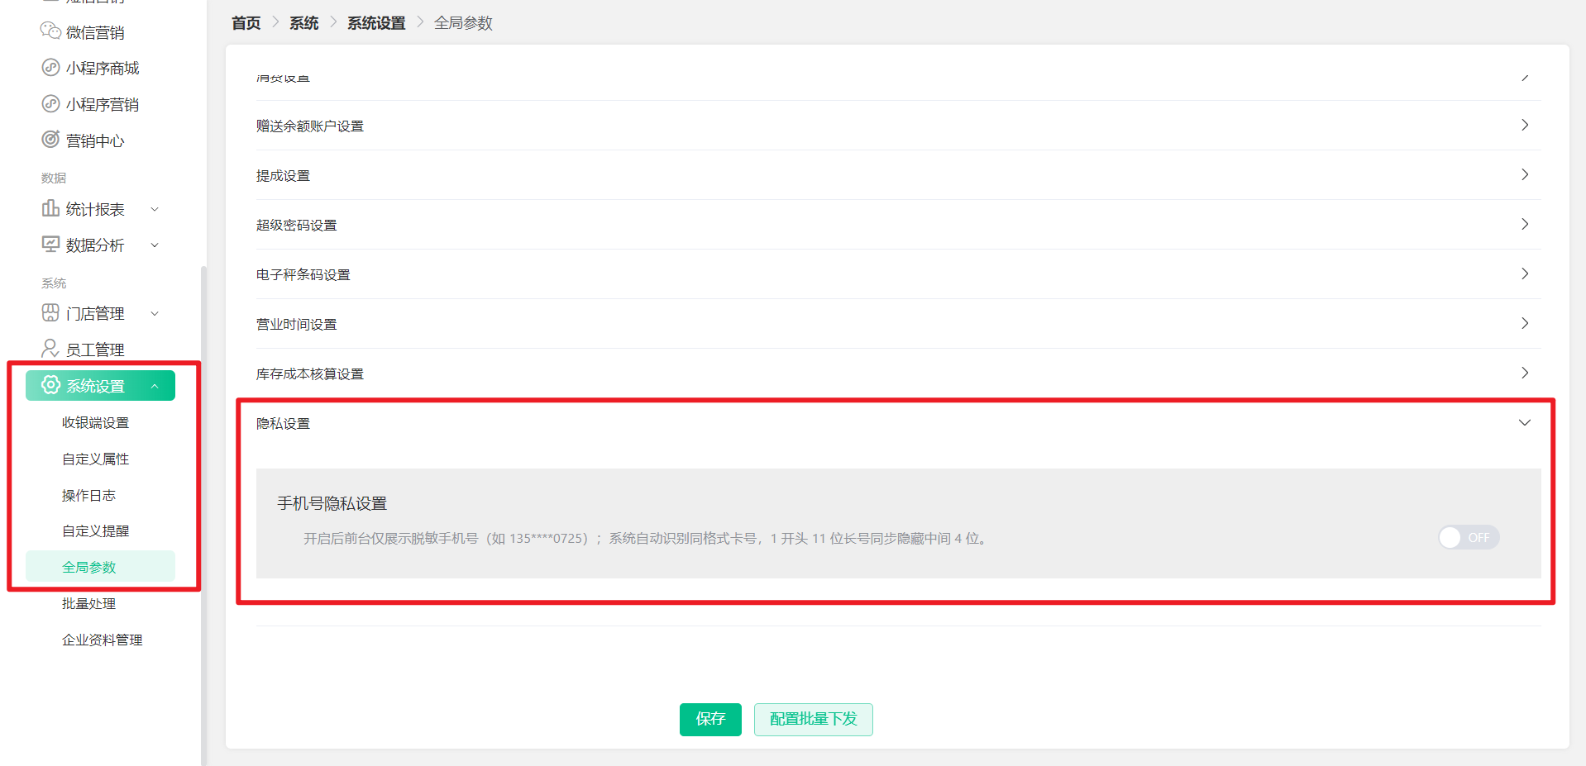Expand 统计报表 submenu chevron

click(x=155, y=209)
